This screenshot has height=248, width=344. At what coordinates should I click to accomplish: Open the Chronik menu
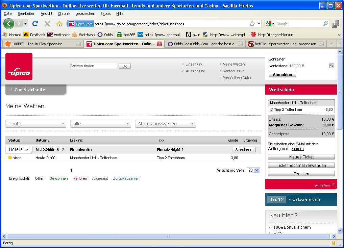pyautogui.click(x=64, y=14)
